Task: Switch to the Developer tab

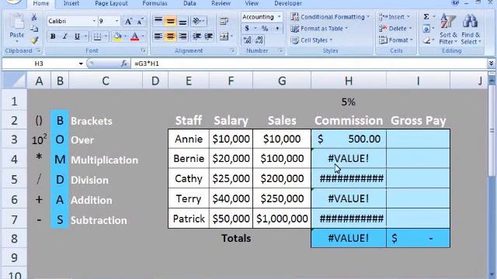Action: pyautogui.click(x=288, y=3)
